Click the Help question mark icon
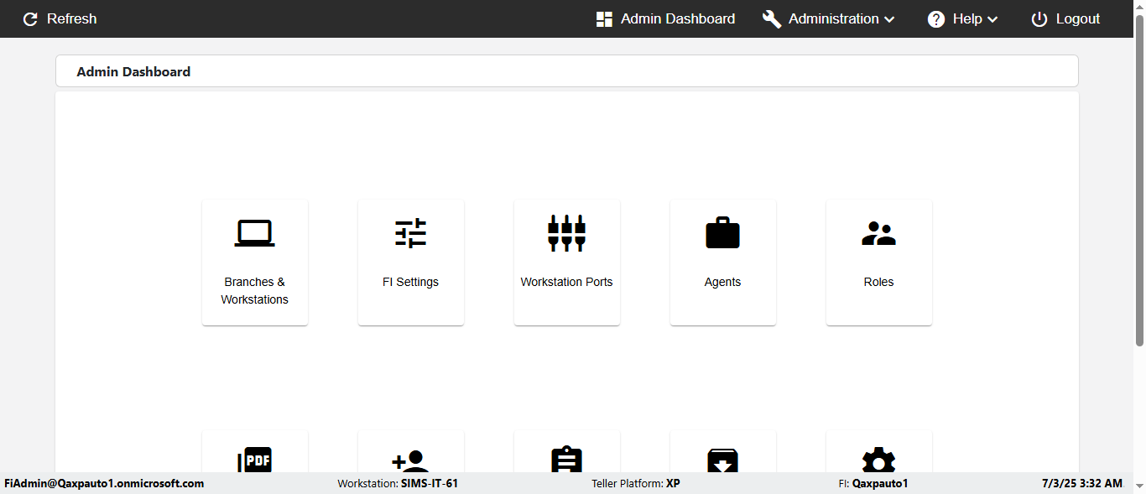This screenshot has width=1146, height=494. click(x=936, y=19)
